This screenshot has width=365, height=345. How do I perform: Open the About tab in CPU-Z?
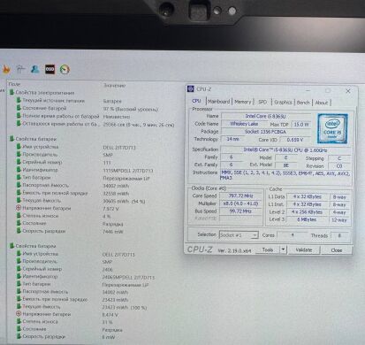[x=322, y=103]
